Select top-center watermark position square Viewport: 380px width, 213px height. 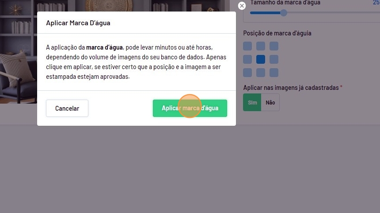tap(261, 46)
